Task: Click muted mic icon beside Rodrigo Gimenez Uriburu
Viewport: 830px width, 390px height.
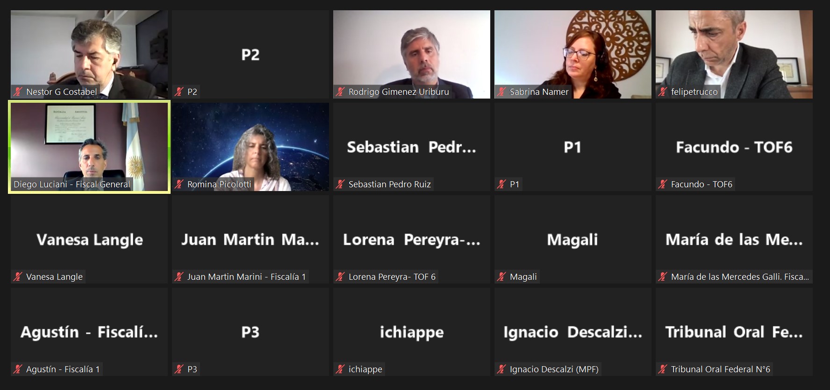Action: (340, 92)
